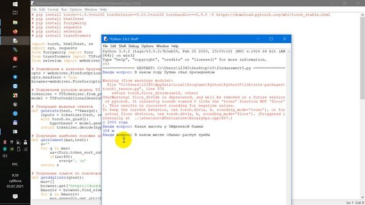Click 'opts.headless = True' line
365x205 pixels.
pyautogui.click(x=54, y=77)
